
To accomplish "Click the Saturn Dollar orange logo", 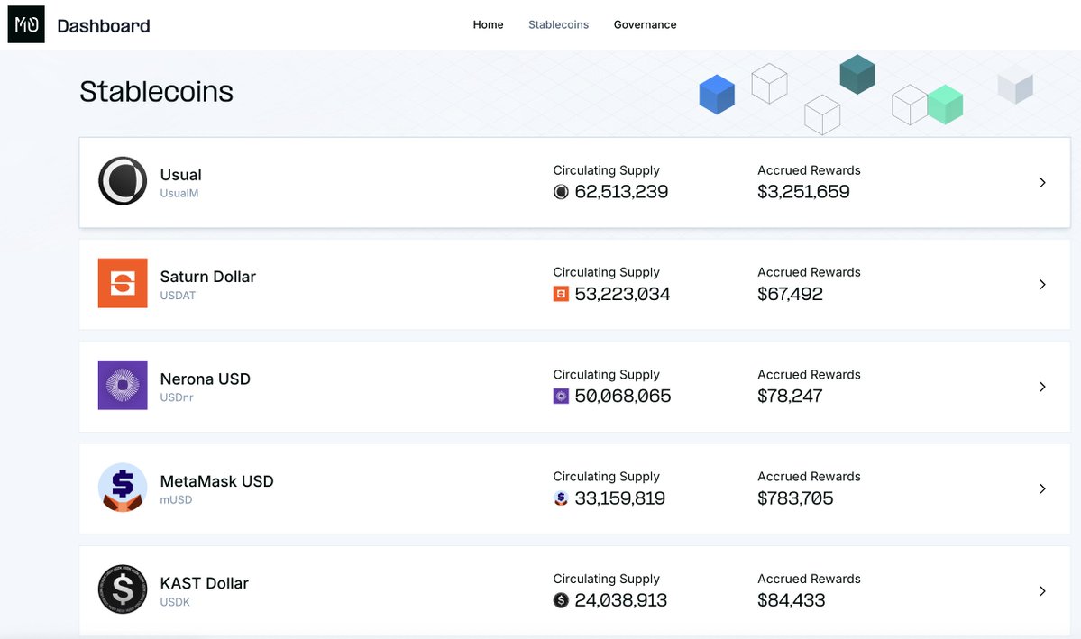I will point(123,283).
